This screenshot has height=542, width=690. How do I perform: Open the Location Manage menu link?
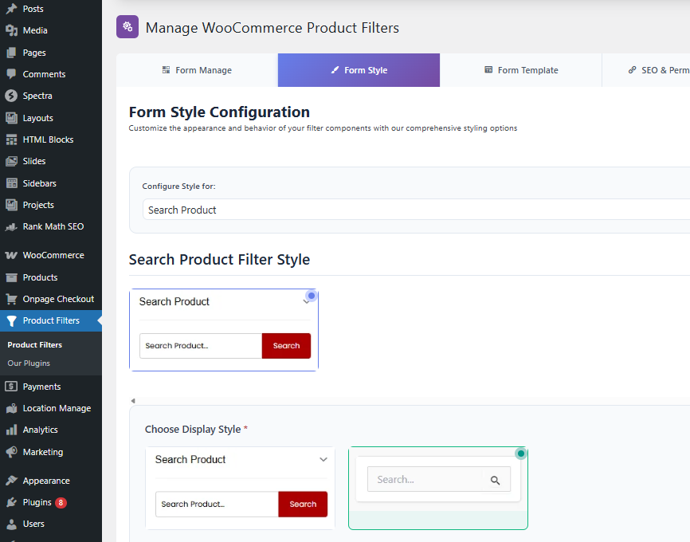(57, 408)
